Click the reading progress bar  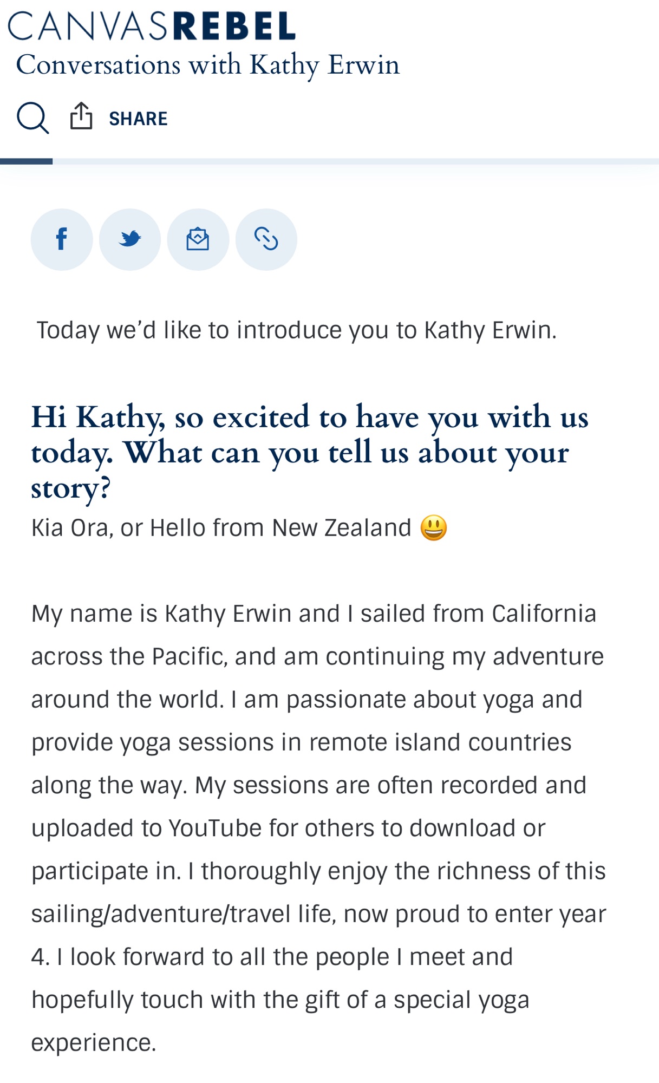point(352,161)
